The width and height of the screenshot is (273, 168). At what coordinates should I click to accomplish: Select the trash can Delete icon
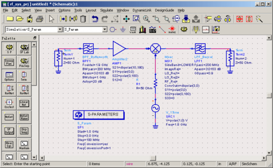pos(83,19)
